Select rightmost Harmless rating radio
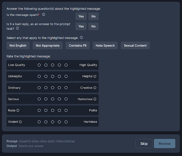The height and width of the screenshot is (156, 182). [x=66, y=122]
